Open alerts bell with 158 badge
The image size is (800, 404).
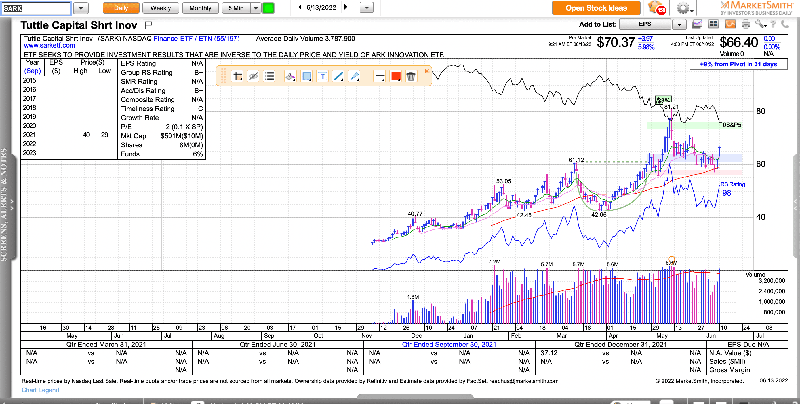pyautogui.click(x=657, y=8)
